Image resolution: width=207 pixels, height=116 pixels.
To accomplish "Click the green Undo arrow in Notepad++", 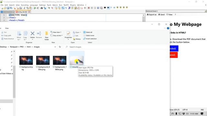I will click(35, 8).
